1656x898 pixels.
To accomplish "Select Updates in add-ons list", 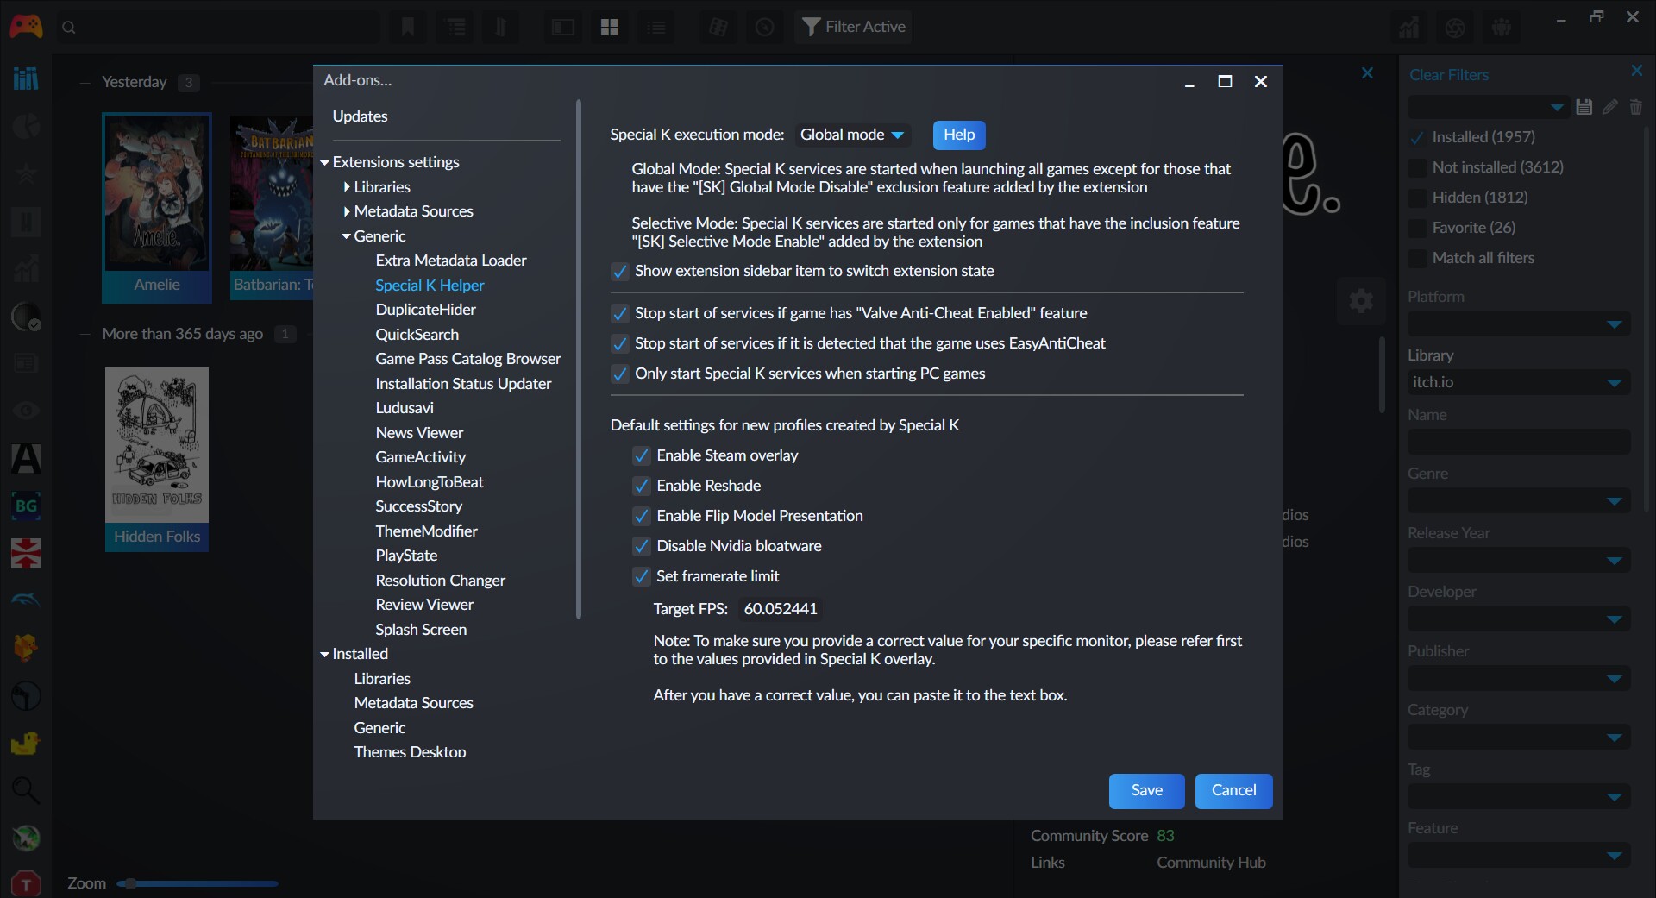I will coord(360,116).
